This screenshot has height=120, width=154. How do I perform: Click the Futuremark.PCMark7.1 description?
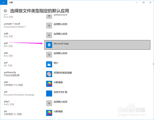15,27
